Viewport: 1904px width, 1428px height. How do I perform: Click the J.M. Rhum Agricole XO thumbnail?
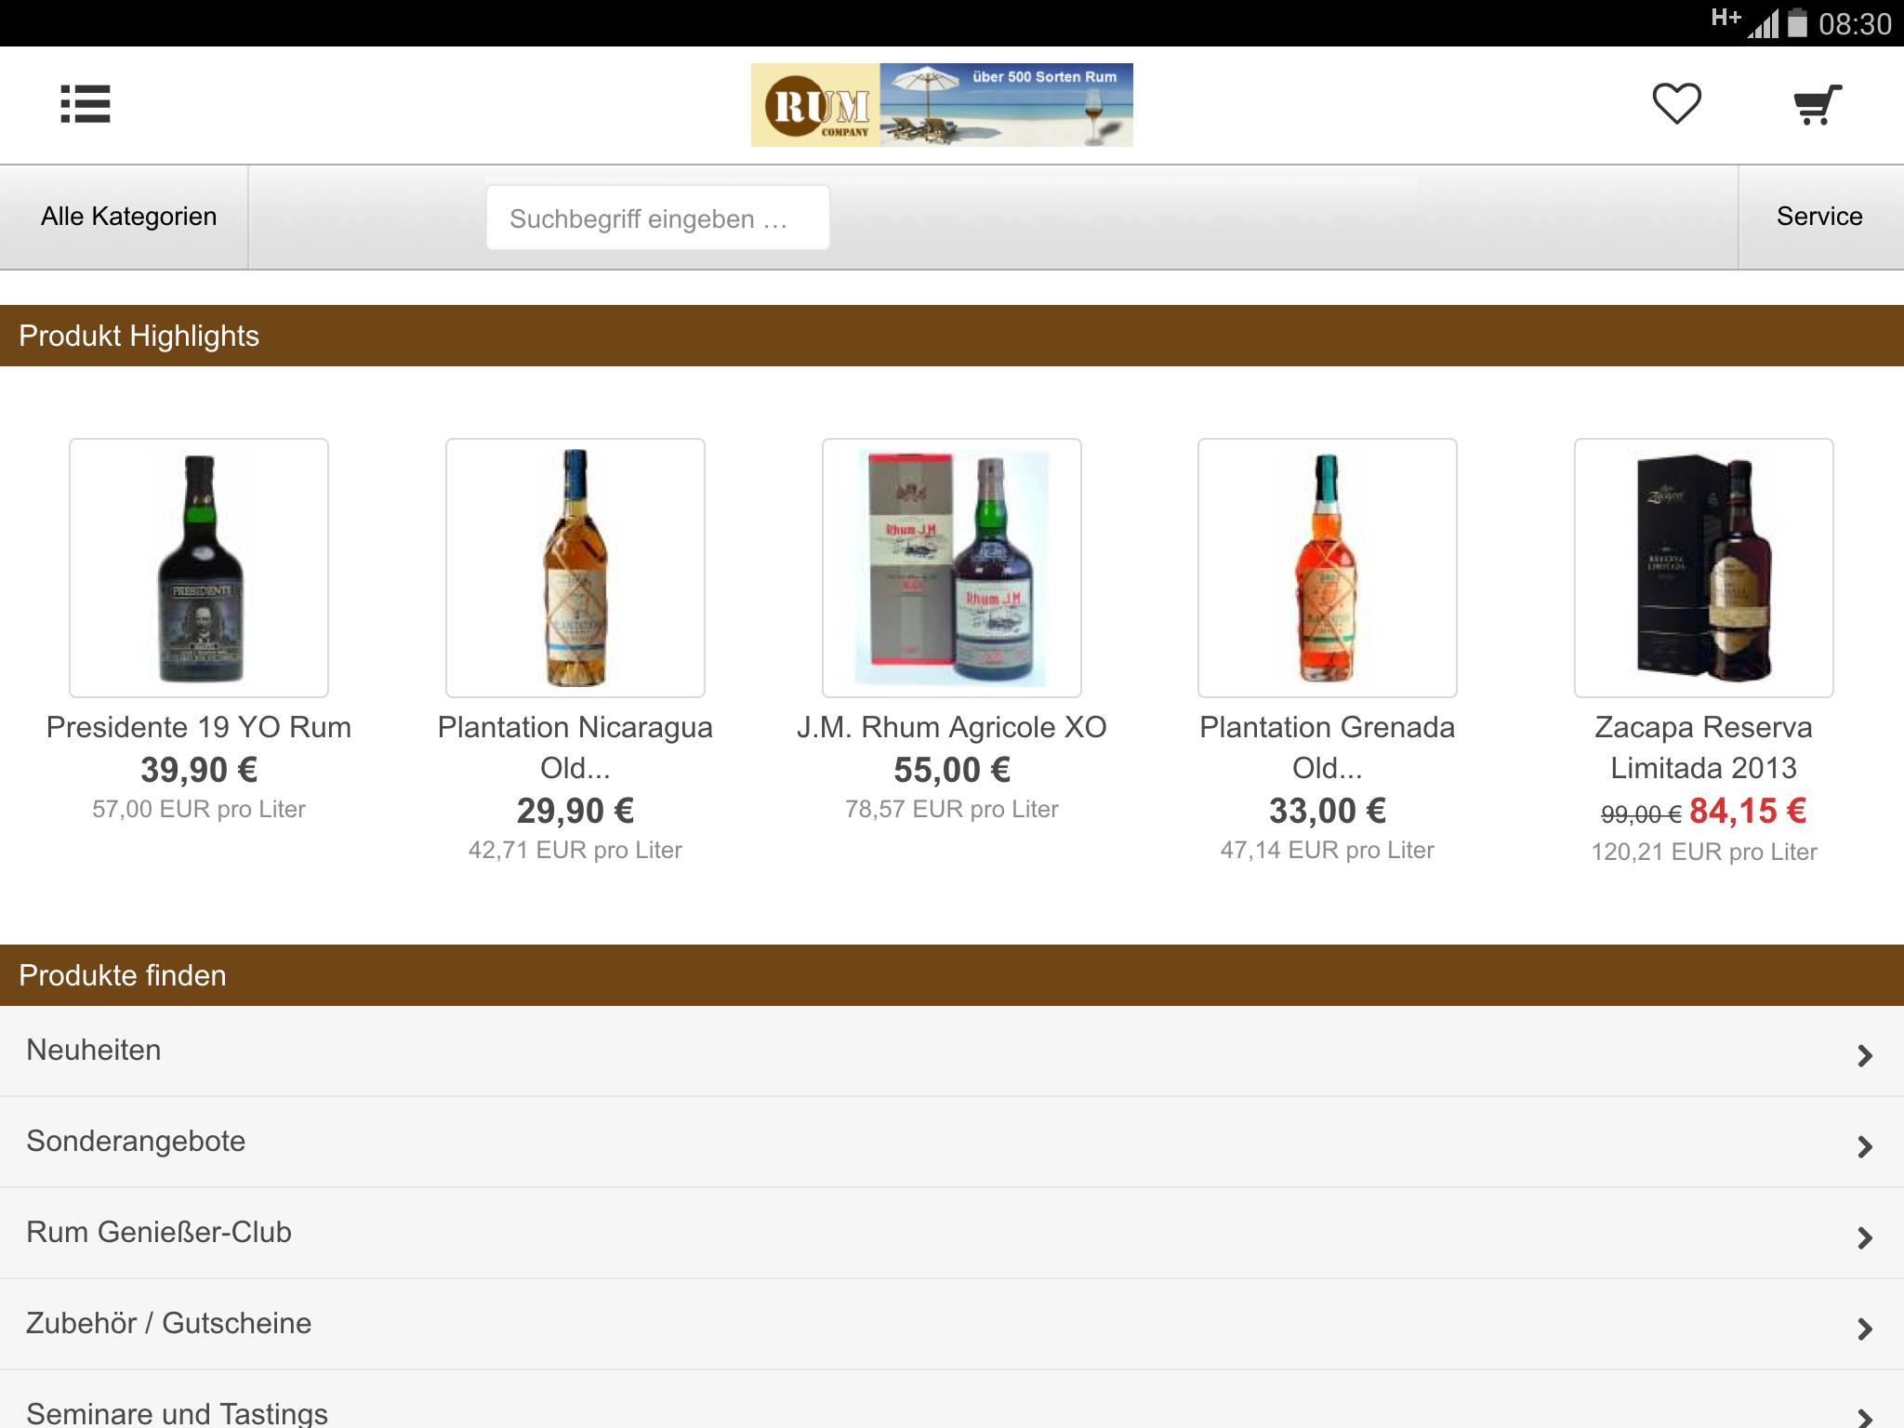point(951,569)
